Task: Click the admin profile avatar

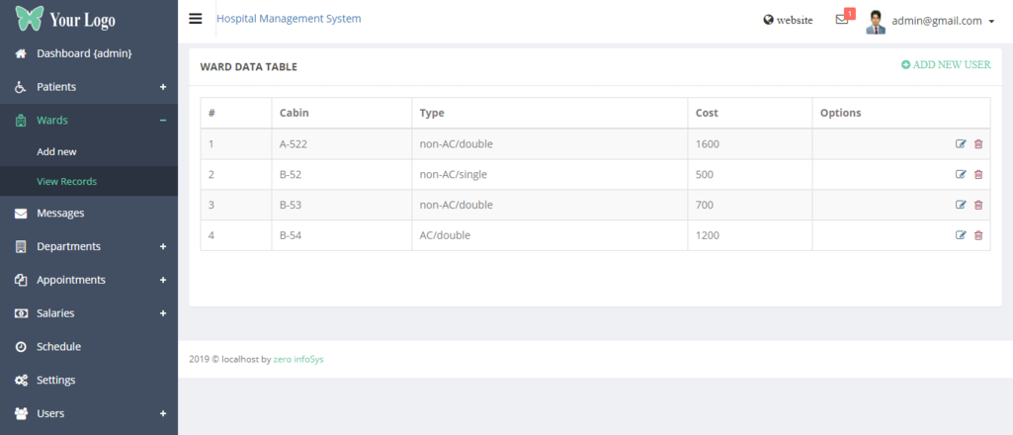Action: (876, 21)
